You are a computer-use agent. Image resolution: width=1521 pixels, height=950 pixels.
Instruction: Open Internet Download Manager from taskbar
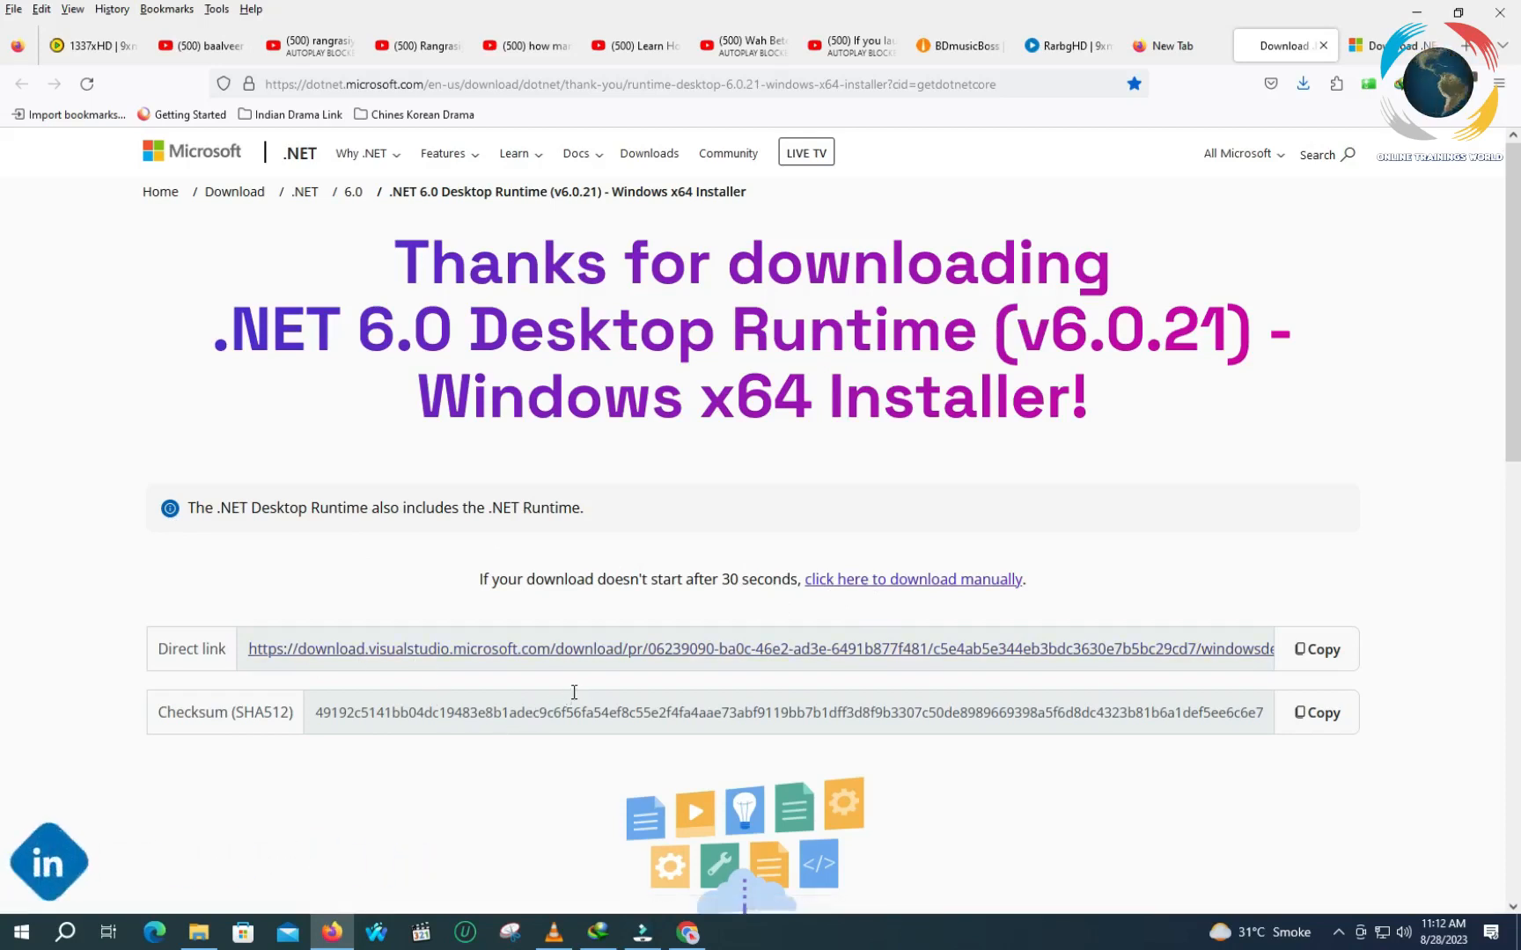pyautogui.click(x=599, y=932)
